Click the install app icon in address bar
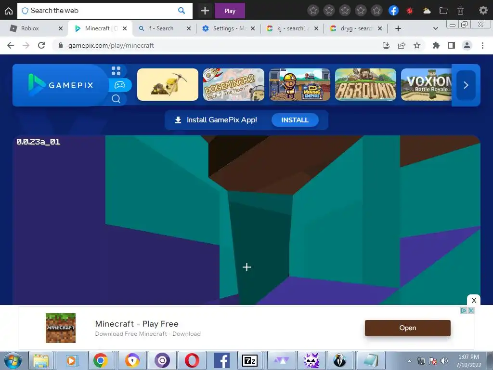The image size is (493, 370). [x=386, y=45]
